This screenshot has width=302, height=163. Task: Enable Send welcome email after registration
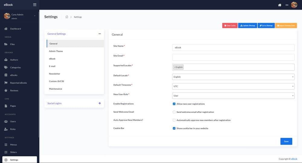[x=174, y=112]
